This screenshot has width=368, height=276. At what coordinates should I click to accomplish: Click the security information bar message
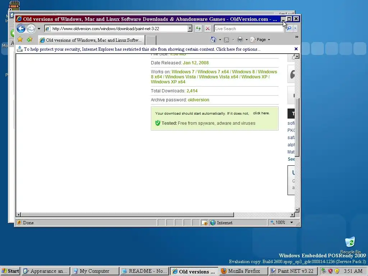(142, 49)
